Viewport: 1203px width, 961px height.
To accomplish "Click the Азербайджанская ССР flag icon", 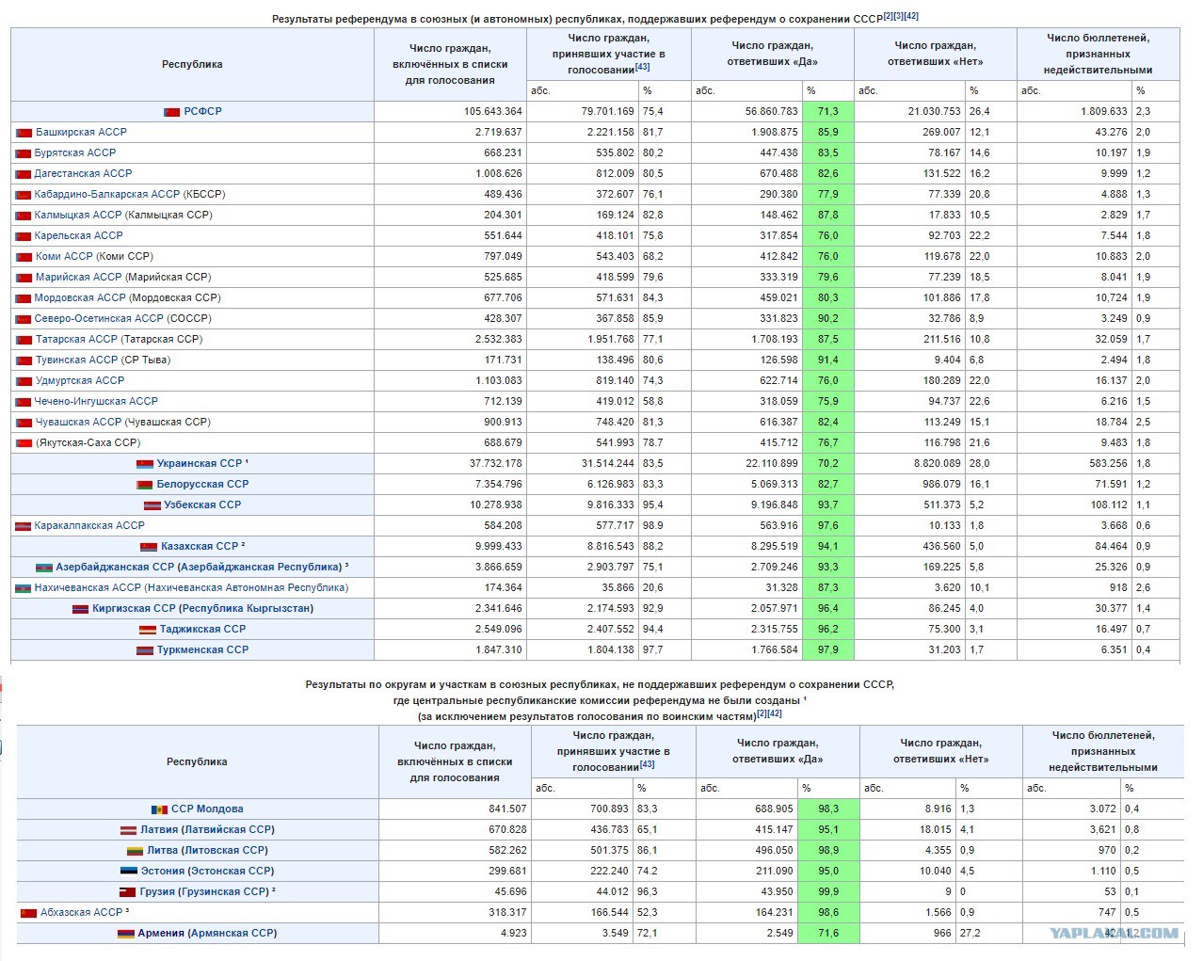I will [x=44, y=568].
